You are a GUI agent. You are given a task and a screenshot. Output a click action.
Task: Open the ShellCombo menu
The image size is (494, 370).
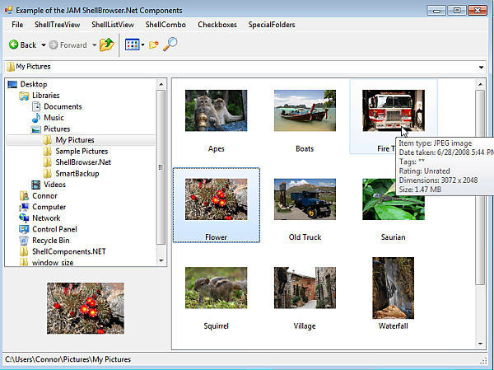tap(165, 25)
